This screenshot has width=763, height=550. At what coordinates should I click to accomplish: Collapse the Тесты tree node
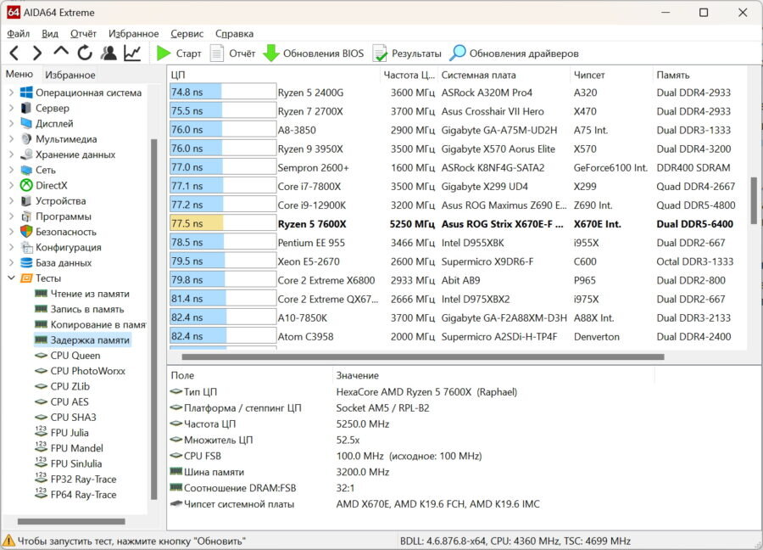tap(11, 278)
